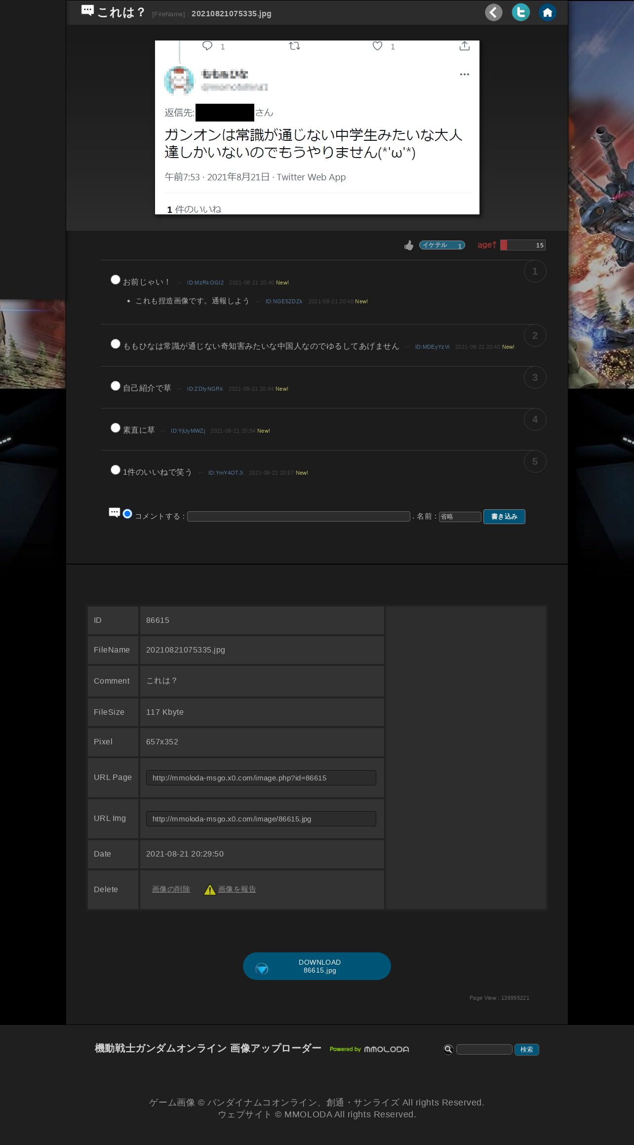Click the イケテル vote button

[x=442, y=245]
